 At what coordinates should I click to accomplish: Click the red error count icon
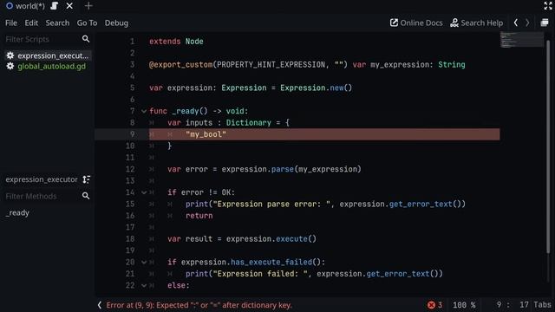click(x=431, y=305)
